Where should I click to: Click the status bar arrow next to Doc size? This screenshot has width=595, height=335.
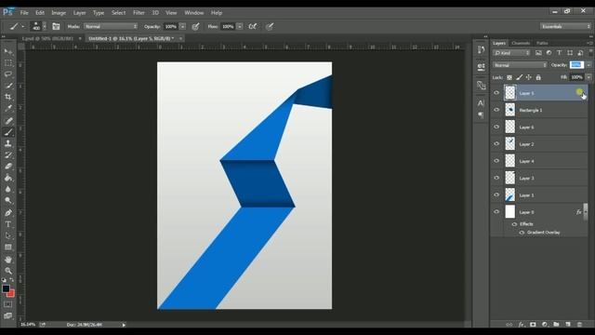pyautogui.click(x=124, y=325)
